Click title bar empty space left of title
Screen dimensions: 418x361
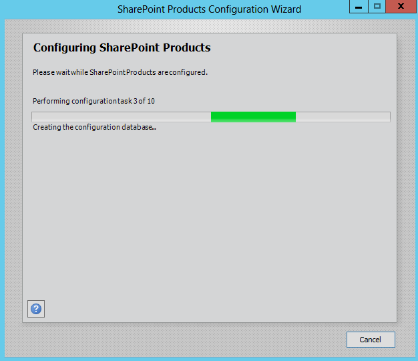coord(59,9)
